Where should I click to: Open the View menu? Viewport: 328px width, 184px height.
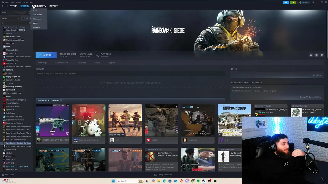(x=13, y=2)
